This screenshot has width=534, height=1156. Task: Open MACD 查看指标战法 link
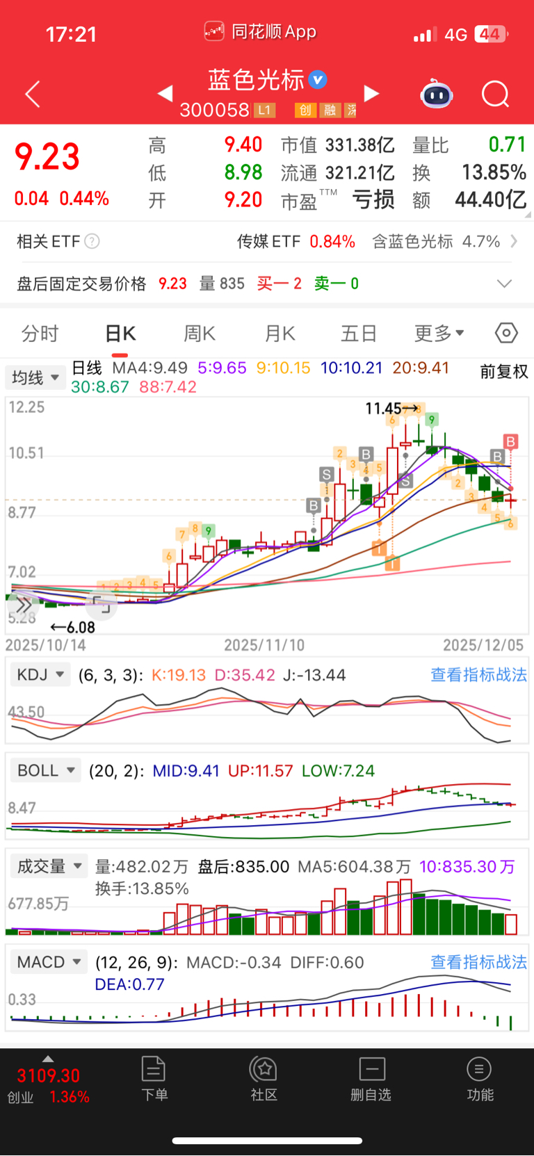click(478, 962)
